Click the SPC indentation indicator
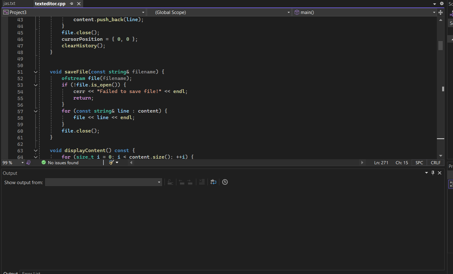453x274 pixels. [x=419, y=163]
